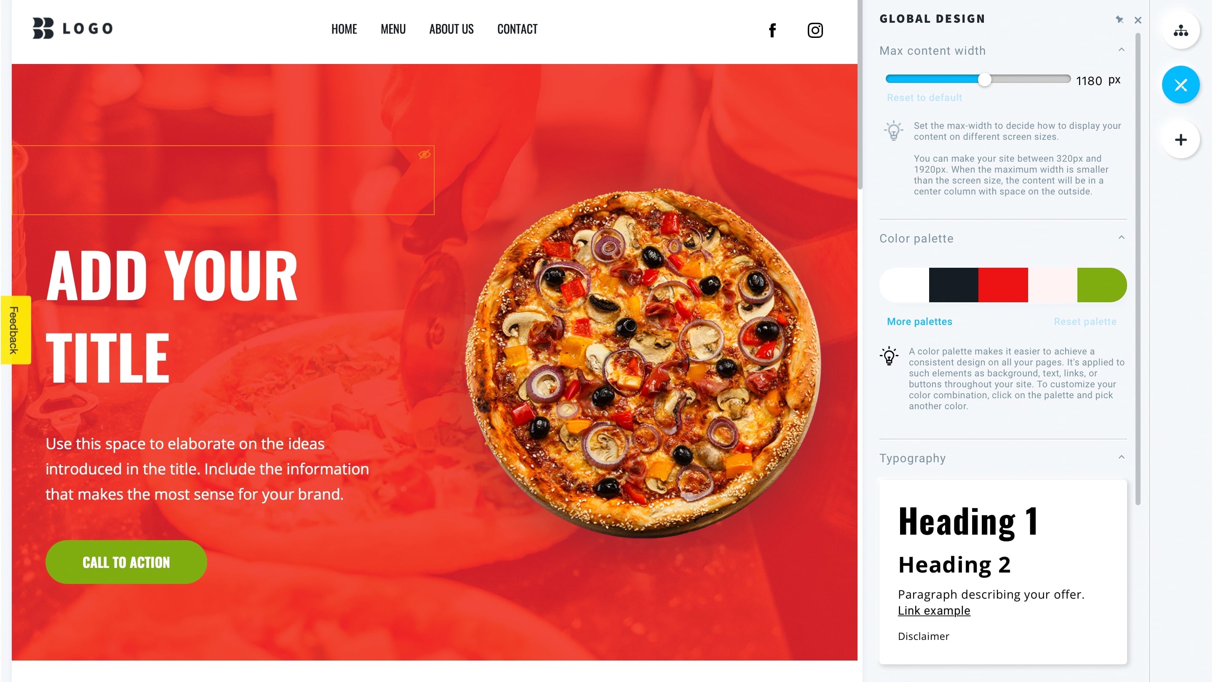Click the Facebook social icon
Image resolution: width=1213 pixels, height=682 pixels.
click(772, 30)
